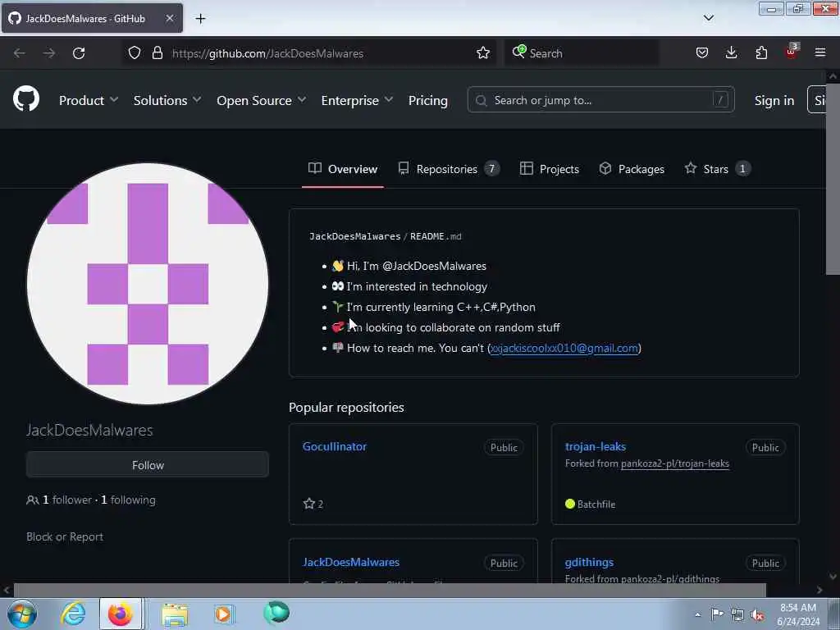This screenshot has height=630, width=840.
Task: Click the Search or jump to field
Action: (x=600, y=100)
